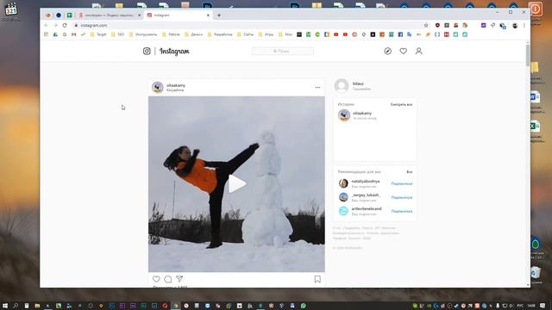
Task: Click the own profile avatar in sidebar
Action: (x=342, y=85)
